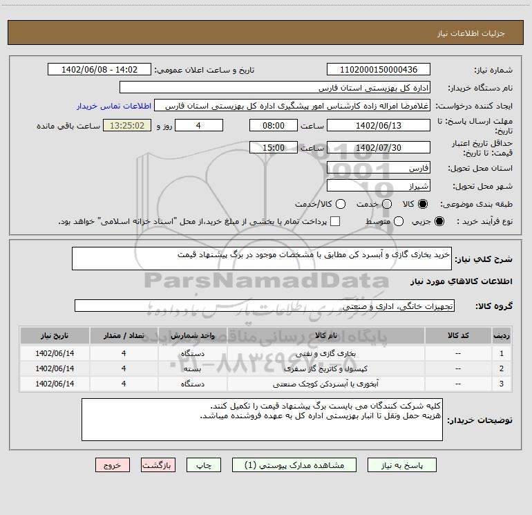Click the واحد شمارش column header

[192, 336]
